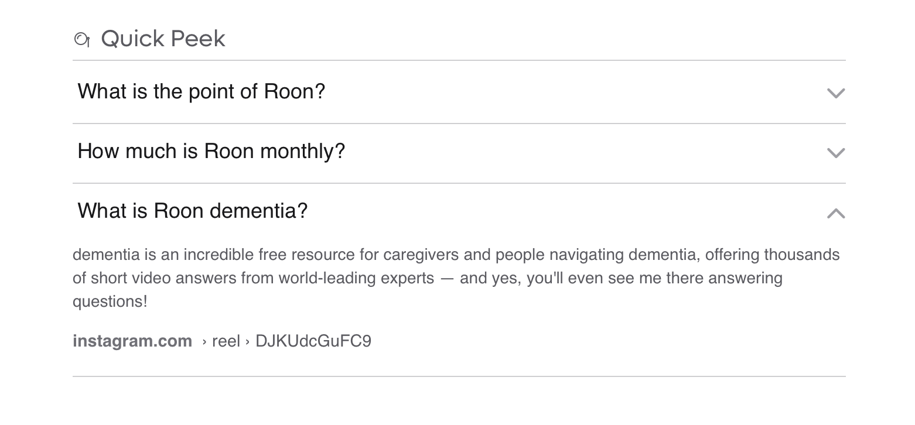Click the arrow separator between reel and DJKUdcGuFC9
This screenshot has width=915, height=425.
click(x=248, y=342)
